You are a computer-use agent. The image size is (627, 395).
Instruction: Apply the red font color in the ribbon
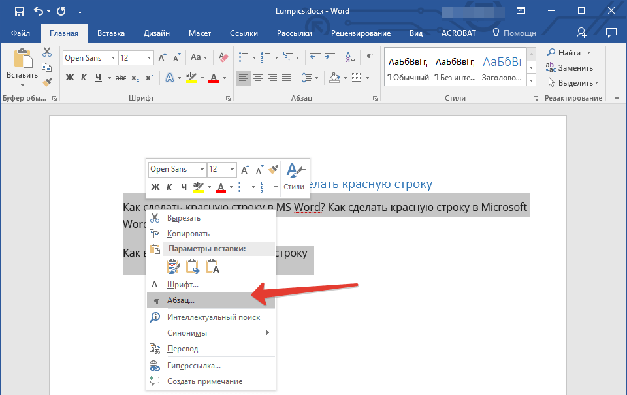pyautogui.click(x=214, y=78)
